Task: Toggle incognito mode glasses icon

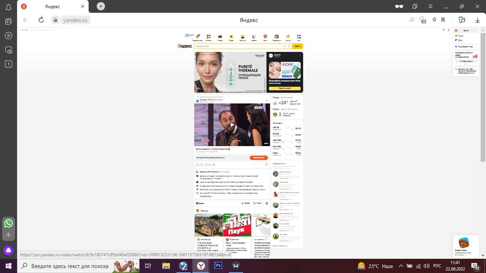Action: coord(399,6)
